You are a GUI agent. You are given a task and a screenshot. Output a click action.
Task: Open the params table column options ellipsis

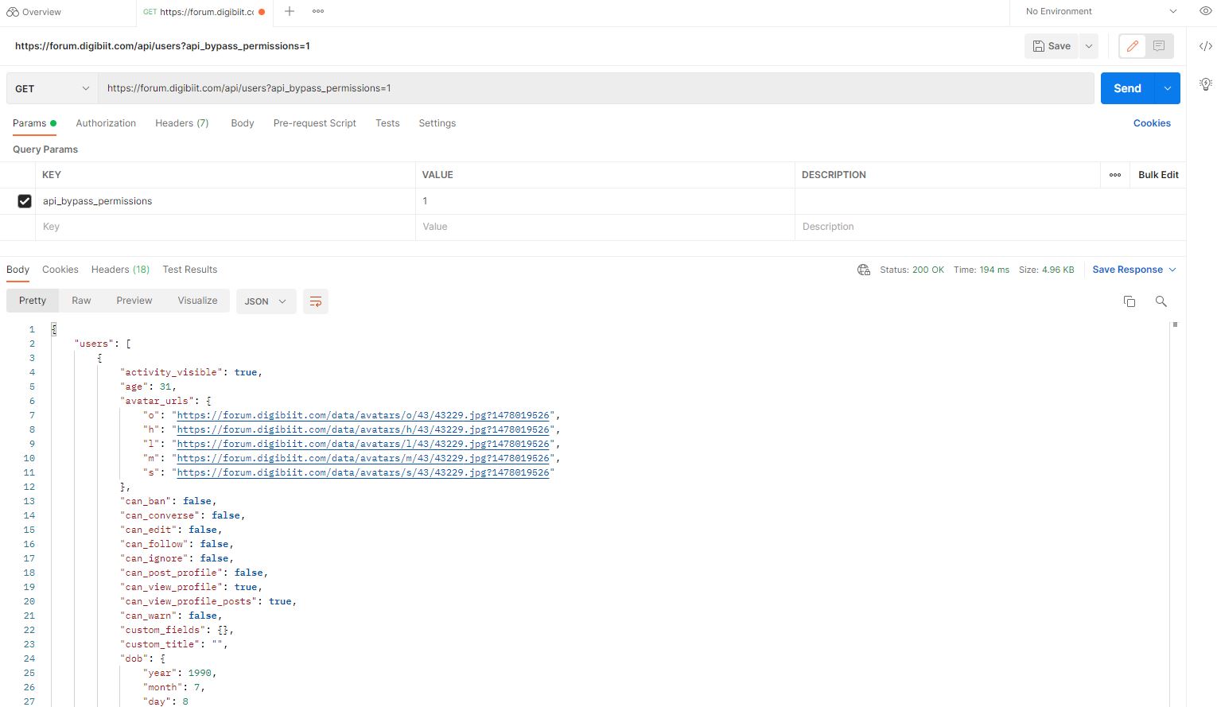point(1115,175)
